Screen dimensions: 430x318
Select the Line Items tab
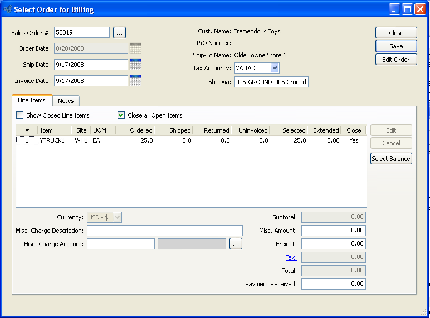(x=32, y=100)
